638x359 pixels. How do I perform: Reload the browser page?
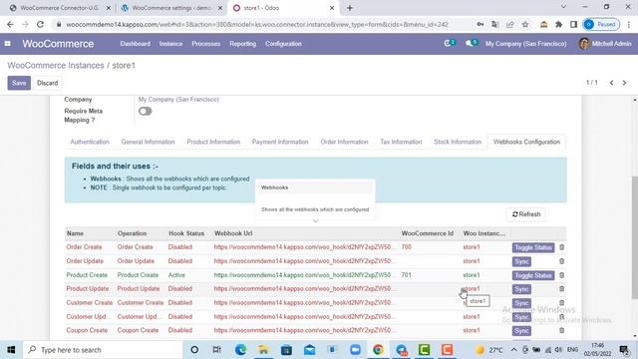pyautogui.click(x=40, y=24)
